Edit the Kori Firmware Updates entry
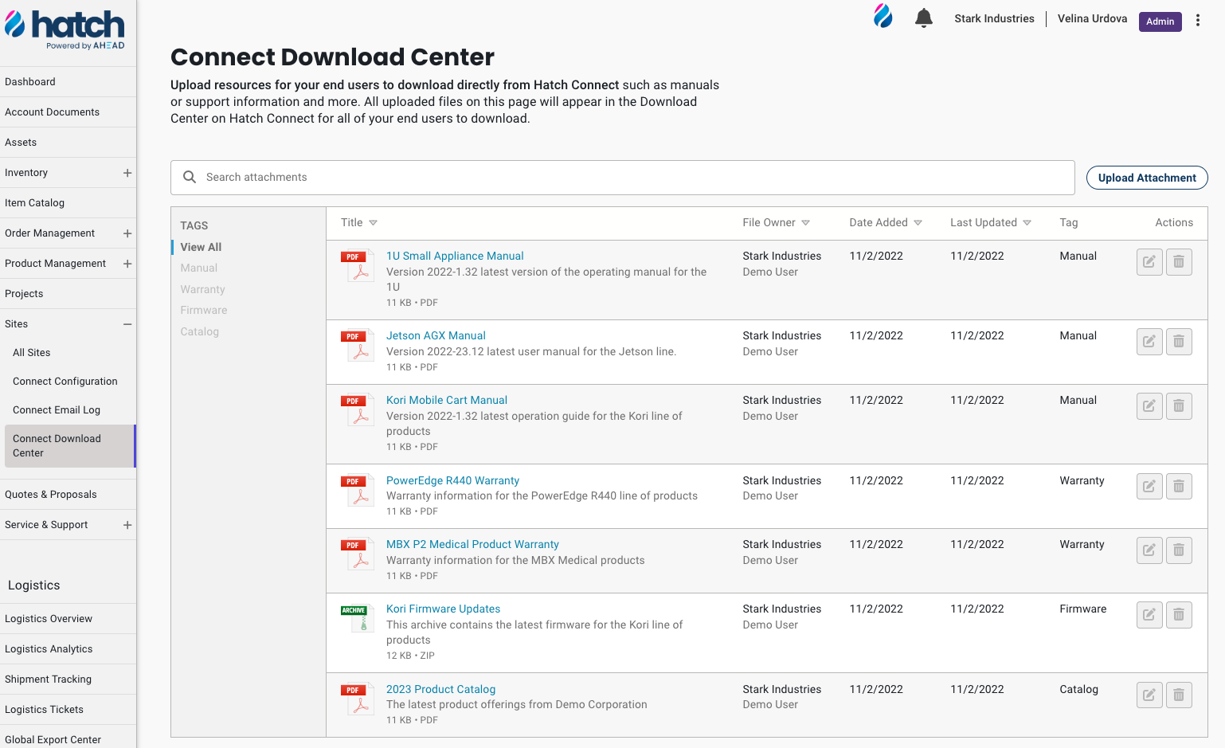The height and width of the screenshot is (748, 1225). (1149, 615)
